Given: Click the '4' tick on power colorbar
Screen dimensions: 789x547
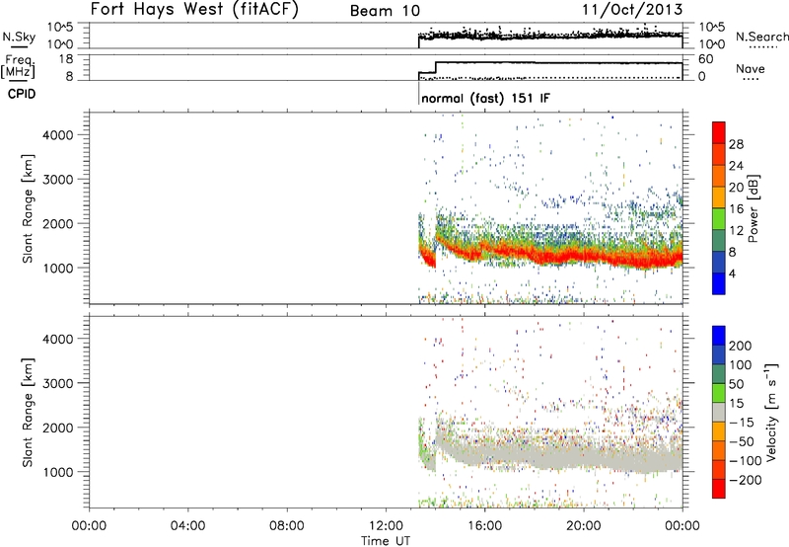Looking at the screenshot, I should point(732,273).
